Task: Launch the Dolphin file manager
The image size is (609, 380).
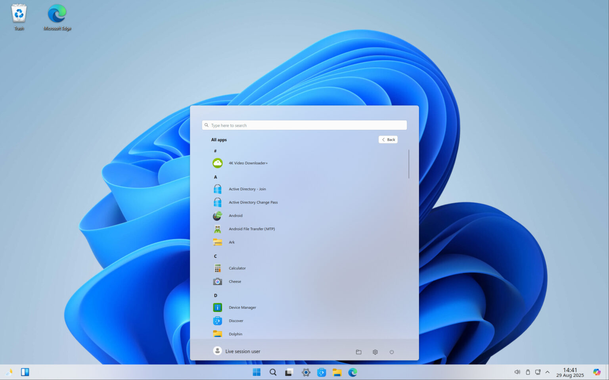Action: (236, 334)
